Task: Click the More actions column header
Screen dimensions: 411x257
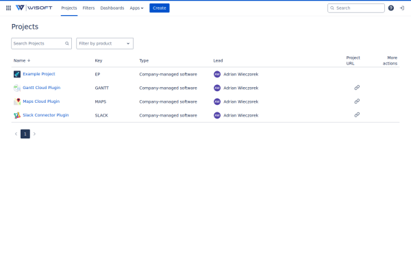Action: (390, 60)
